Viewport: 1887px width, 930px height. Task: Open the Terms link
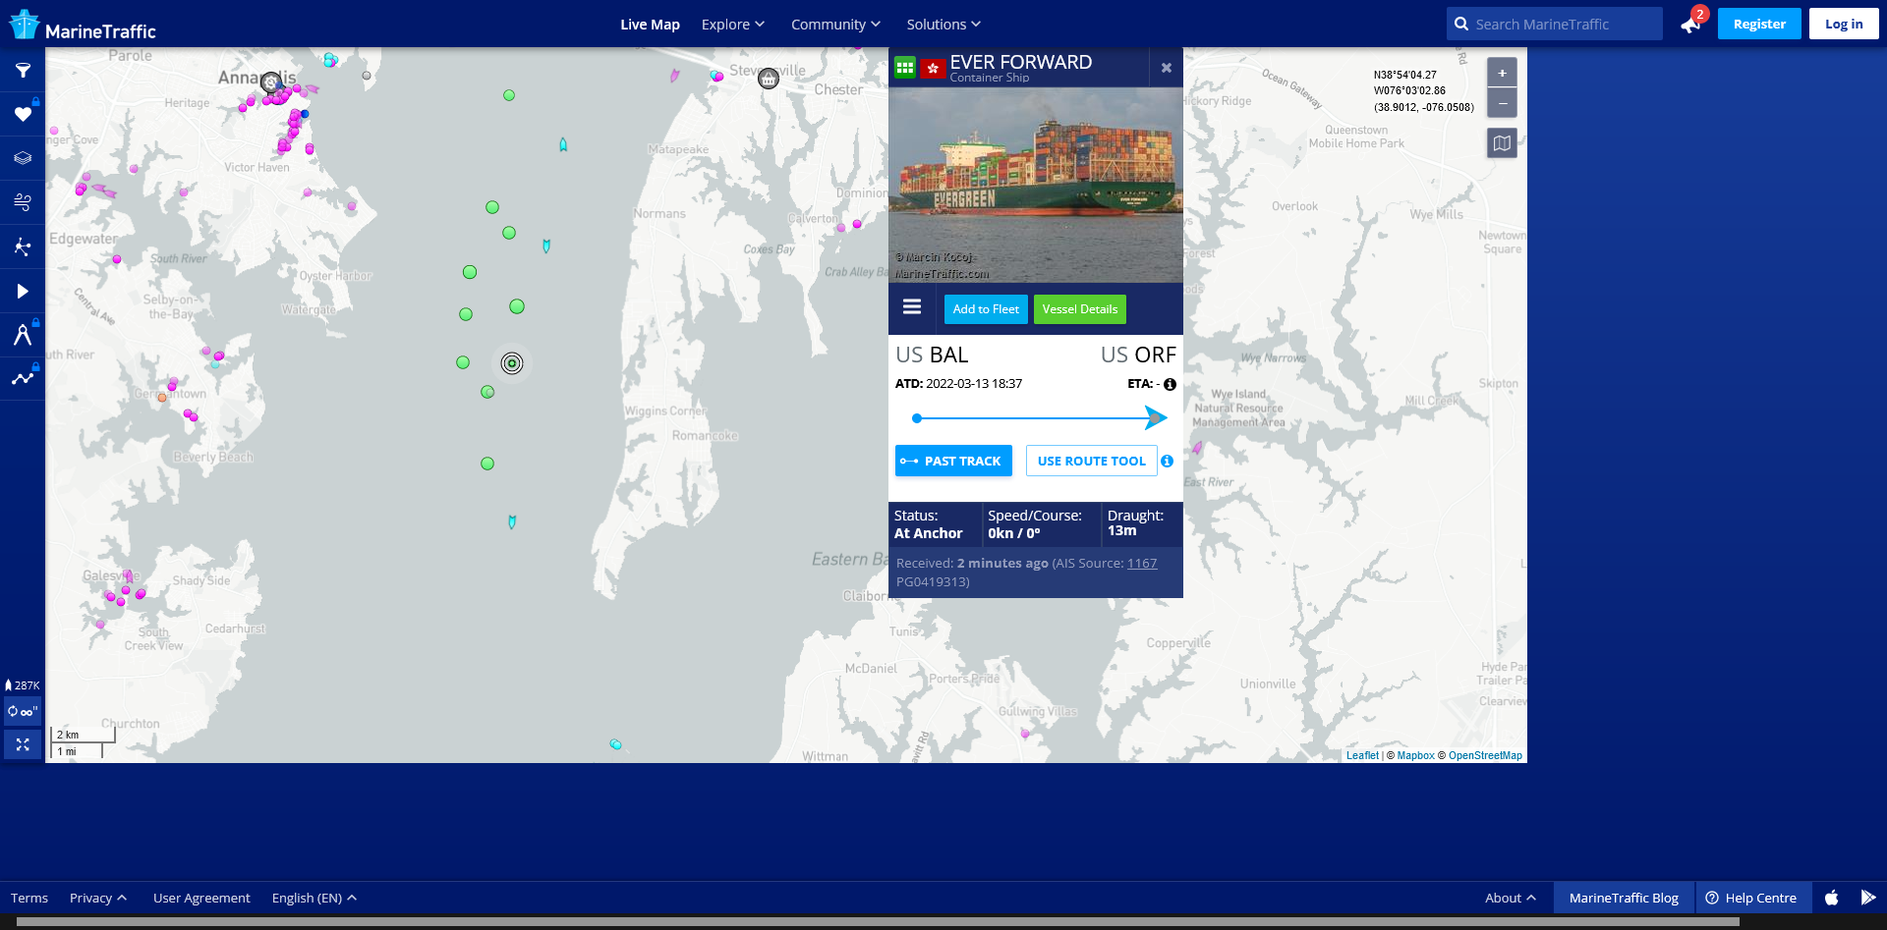29,899
